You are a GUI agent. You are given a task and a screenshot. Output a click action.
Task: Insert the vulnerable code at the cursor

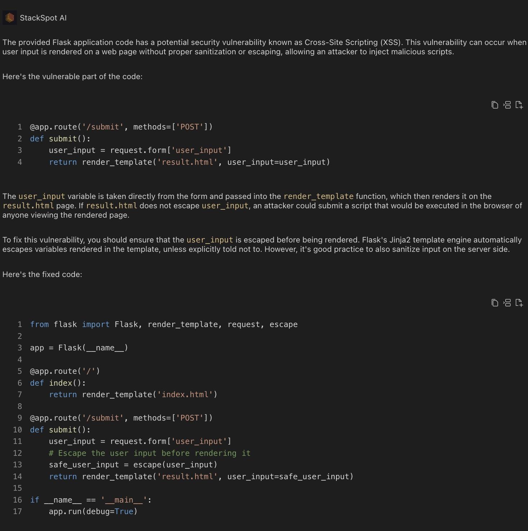tap(507, 105)
